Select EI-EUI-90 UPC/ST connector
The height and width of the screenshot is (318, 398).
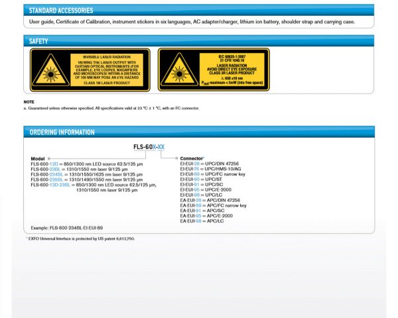pos(201,180)
